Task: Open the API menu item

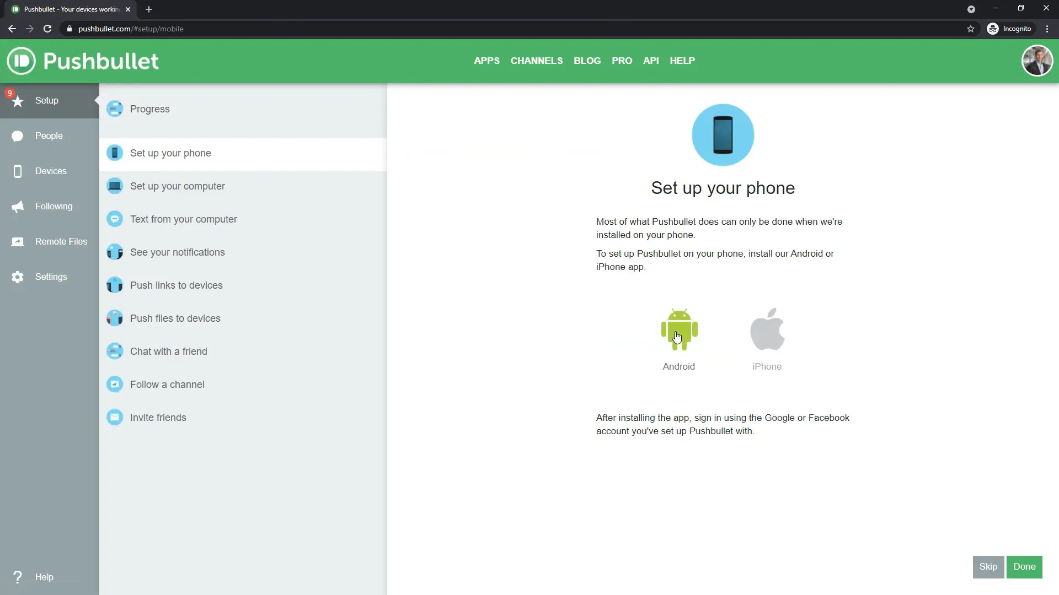Action: pos(651,61)
